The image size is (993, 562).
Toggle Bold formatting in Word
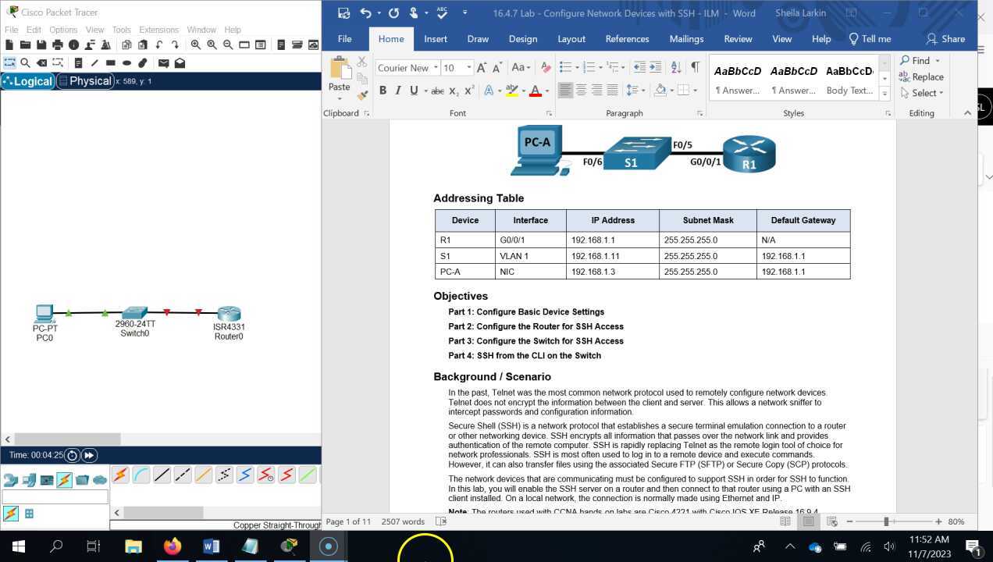(383, 91)
